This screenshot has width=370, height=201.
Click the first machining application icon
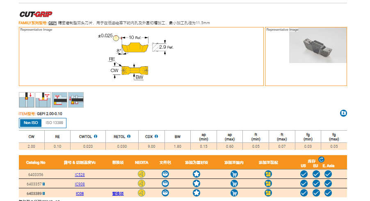point(27,100)
